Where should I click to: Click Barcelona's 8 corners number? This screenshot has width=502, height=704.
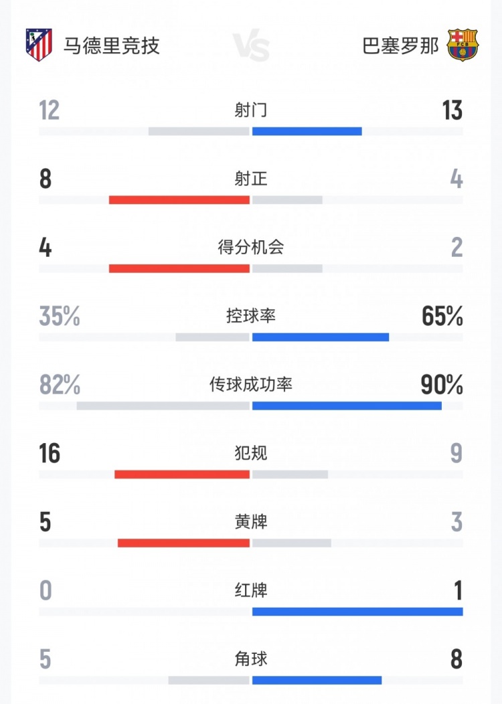(x=456, y=660)
